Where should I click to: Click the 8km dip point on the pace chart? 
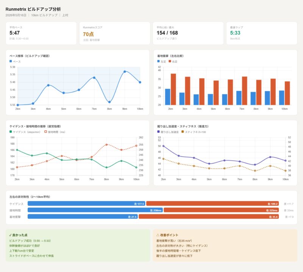coord(109,102)
